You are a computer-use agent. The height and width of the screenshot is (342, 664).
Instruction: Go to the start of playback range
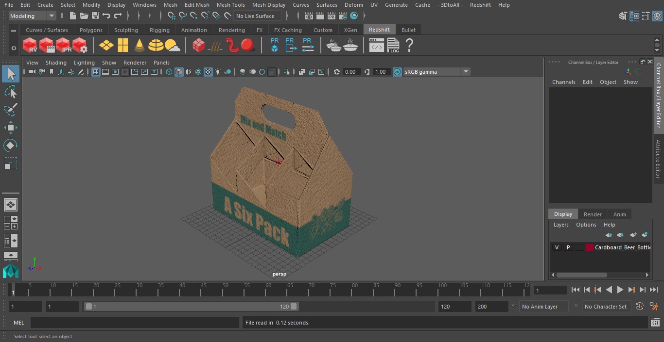[576, 290]
